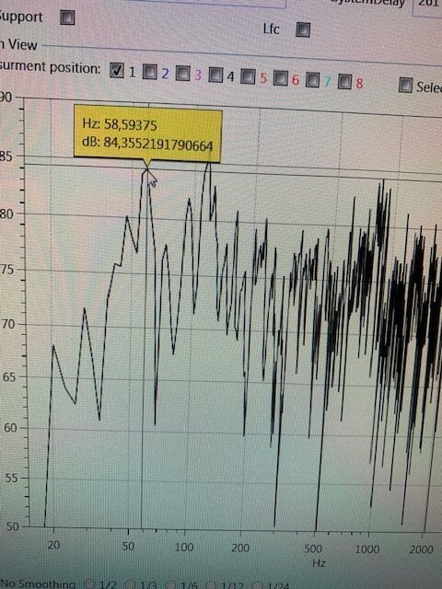Click the 'surment position:' label
The width and height of the screenshot is (442, 589).
click(50, 67)
